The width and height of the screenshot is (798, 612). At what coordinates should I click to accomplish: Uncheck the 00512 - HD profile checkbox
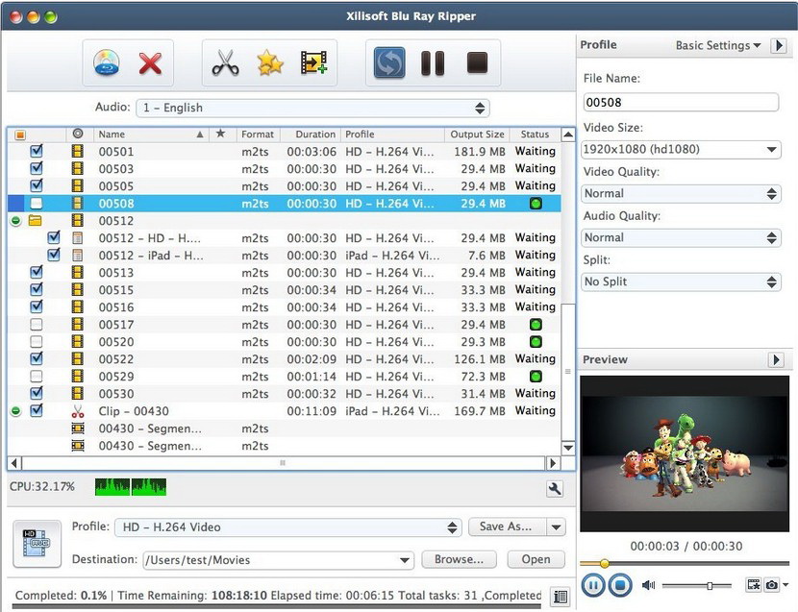[54, 237]
